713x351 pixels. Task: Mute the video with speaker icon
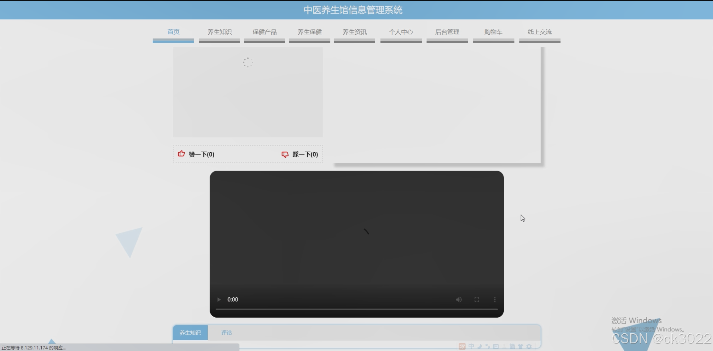pos(459,300)
